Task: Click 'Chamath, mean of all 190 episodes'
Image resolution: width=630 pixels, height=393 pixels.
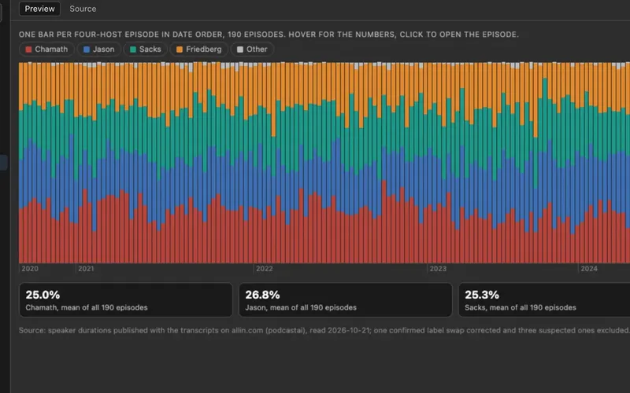Action: [x=87, y=307]
